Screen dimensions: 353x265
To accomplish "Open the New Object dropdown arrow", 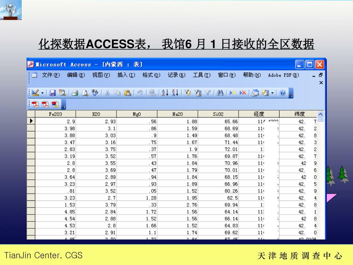I will tap(272, 93).
